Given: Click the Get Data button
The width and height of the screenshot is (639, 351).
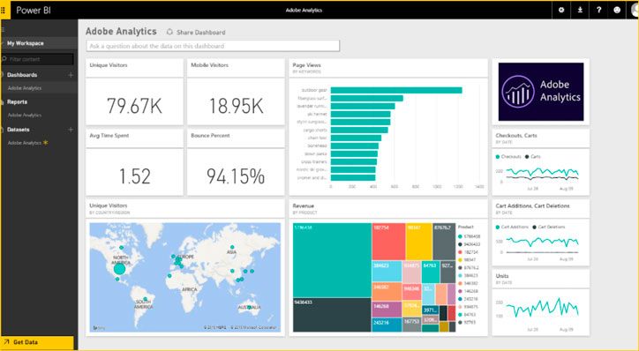Looking at the screenshot, I should pos(37,342).
